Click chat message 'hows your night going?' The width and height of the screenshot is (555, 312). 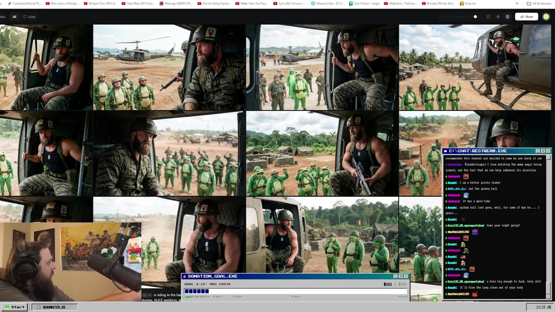coord(503,225)
